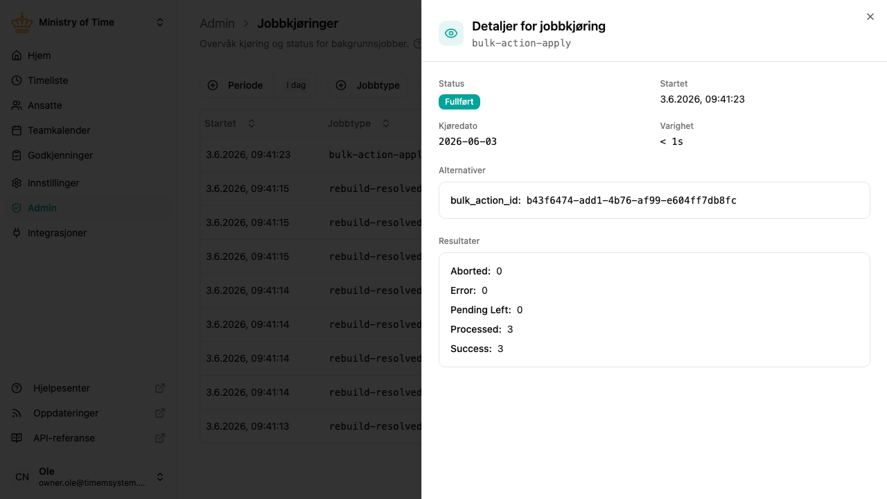The width and height of the screenshot is (887, 499).
Task: Select the bulk-action-apply row at 09:41:23
Action: [x=311, y=155]
